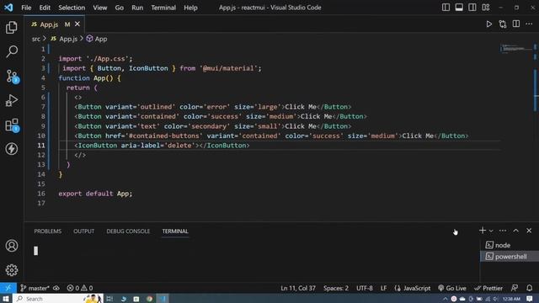
Task: Open the Run menu
Action: click(137, 8)
